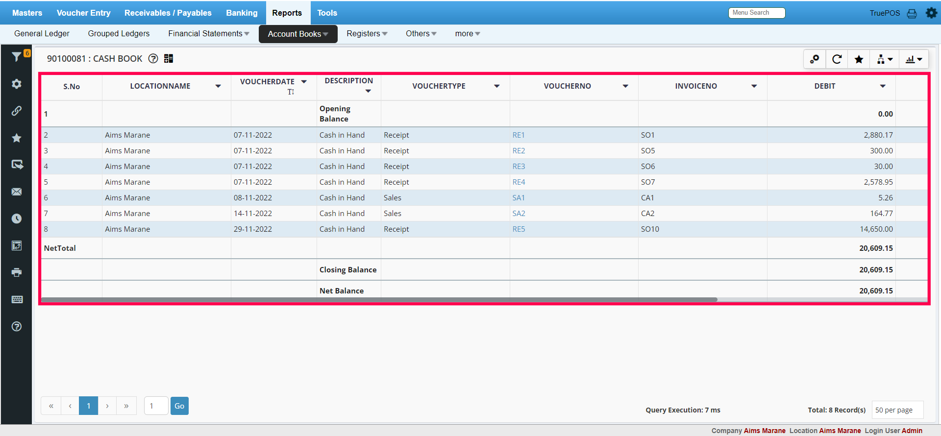
Task: Expand the VOUCHERTYPE column filter arrow
Action: [x=496, y=86]
